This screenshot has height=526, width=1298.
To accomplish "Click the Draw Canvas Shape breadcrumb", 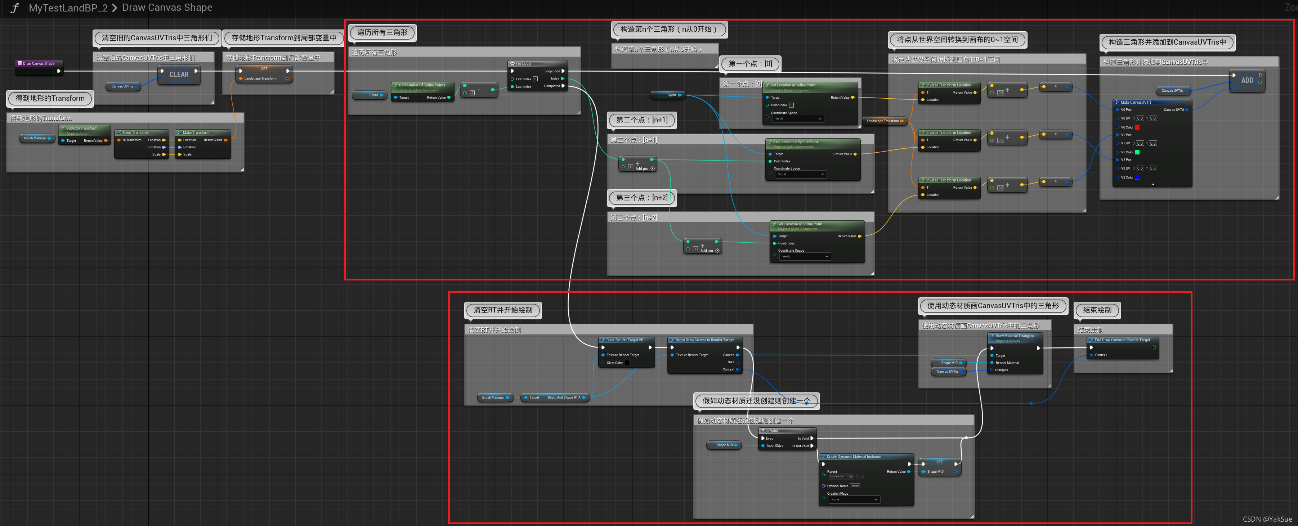I will [167, 8].
